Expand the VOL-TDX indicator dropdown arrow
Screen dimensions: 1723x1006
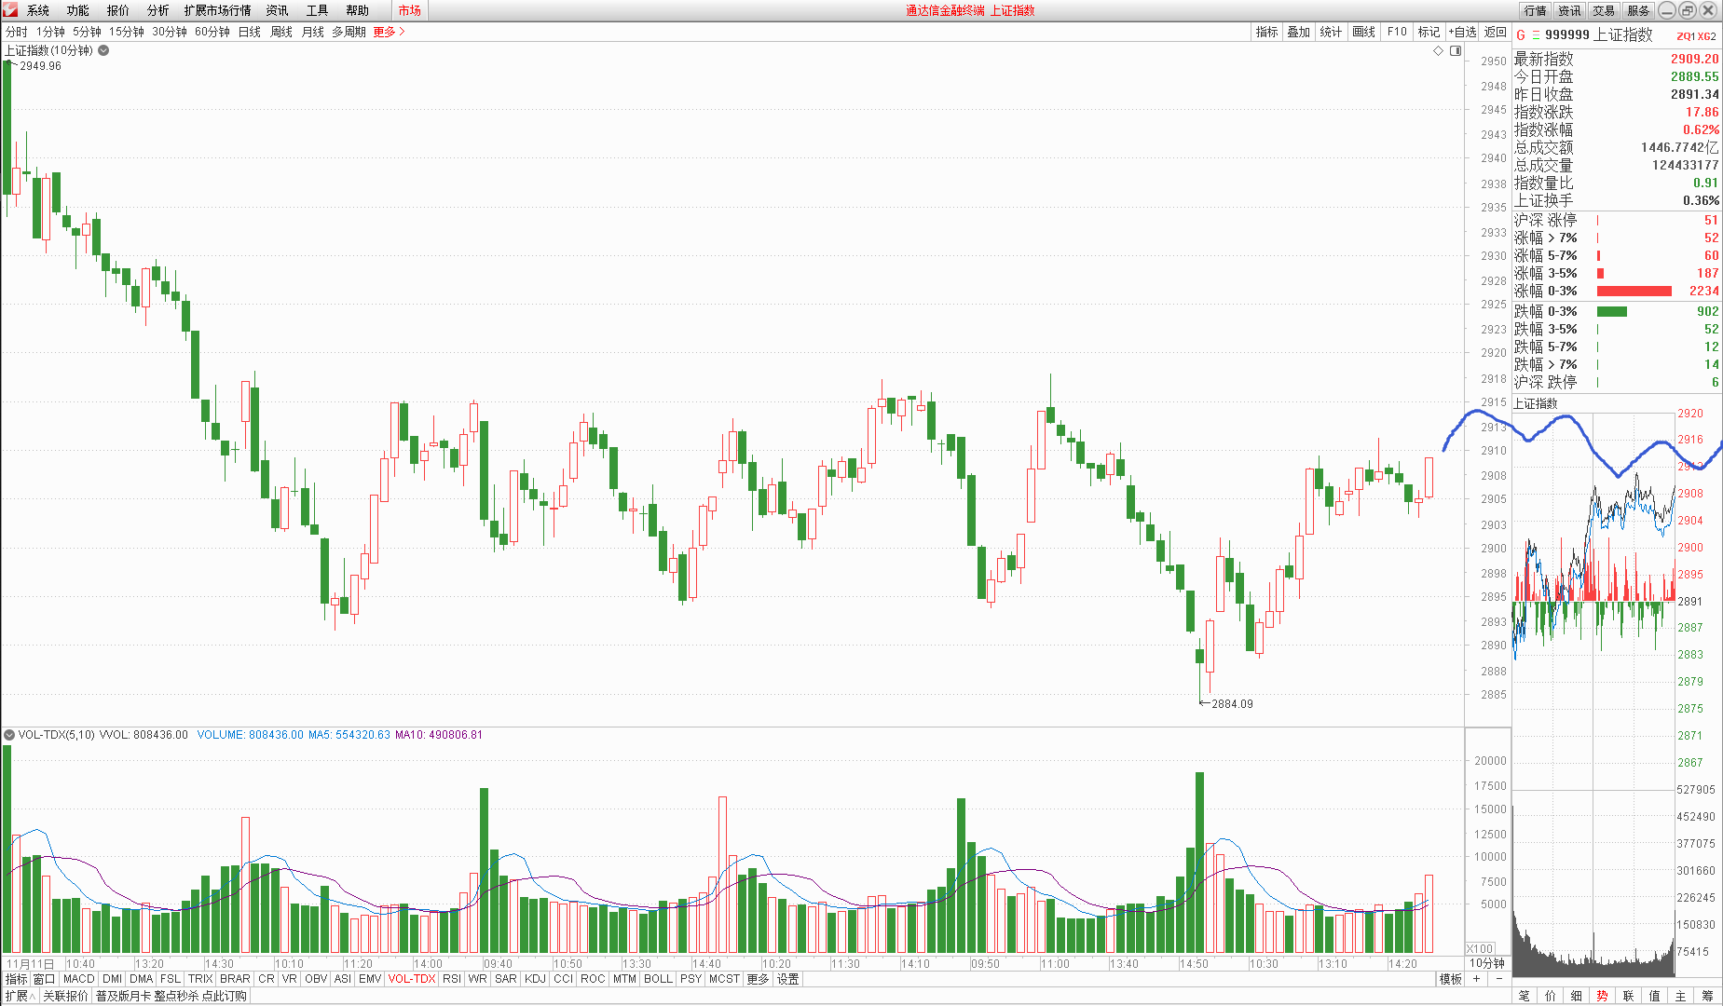click(x=9, y=735)
